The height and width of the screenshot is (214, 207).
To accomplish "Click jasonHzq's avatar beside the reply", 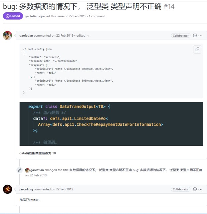I will (8, 189).
